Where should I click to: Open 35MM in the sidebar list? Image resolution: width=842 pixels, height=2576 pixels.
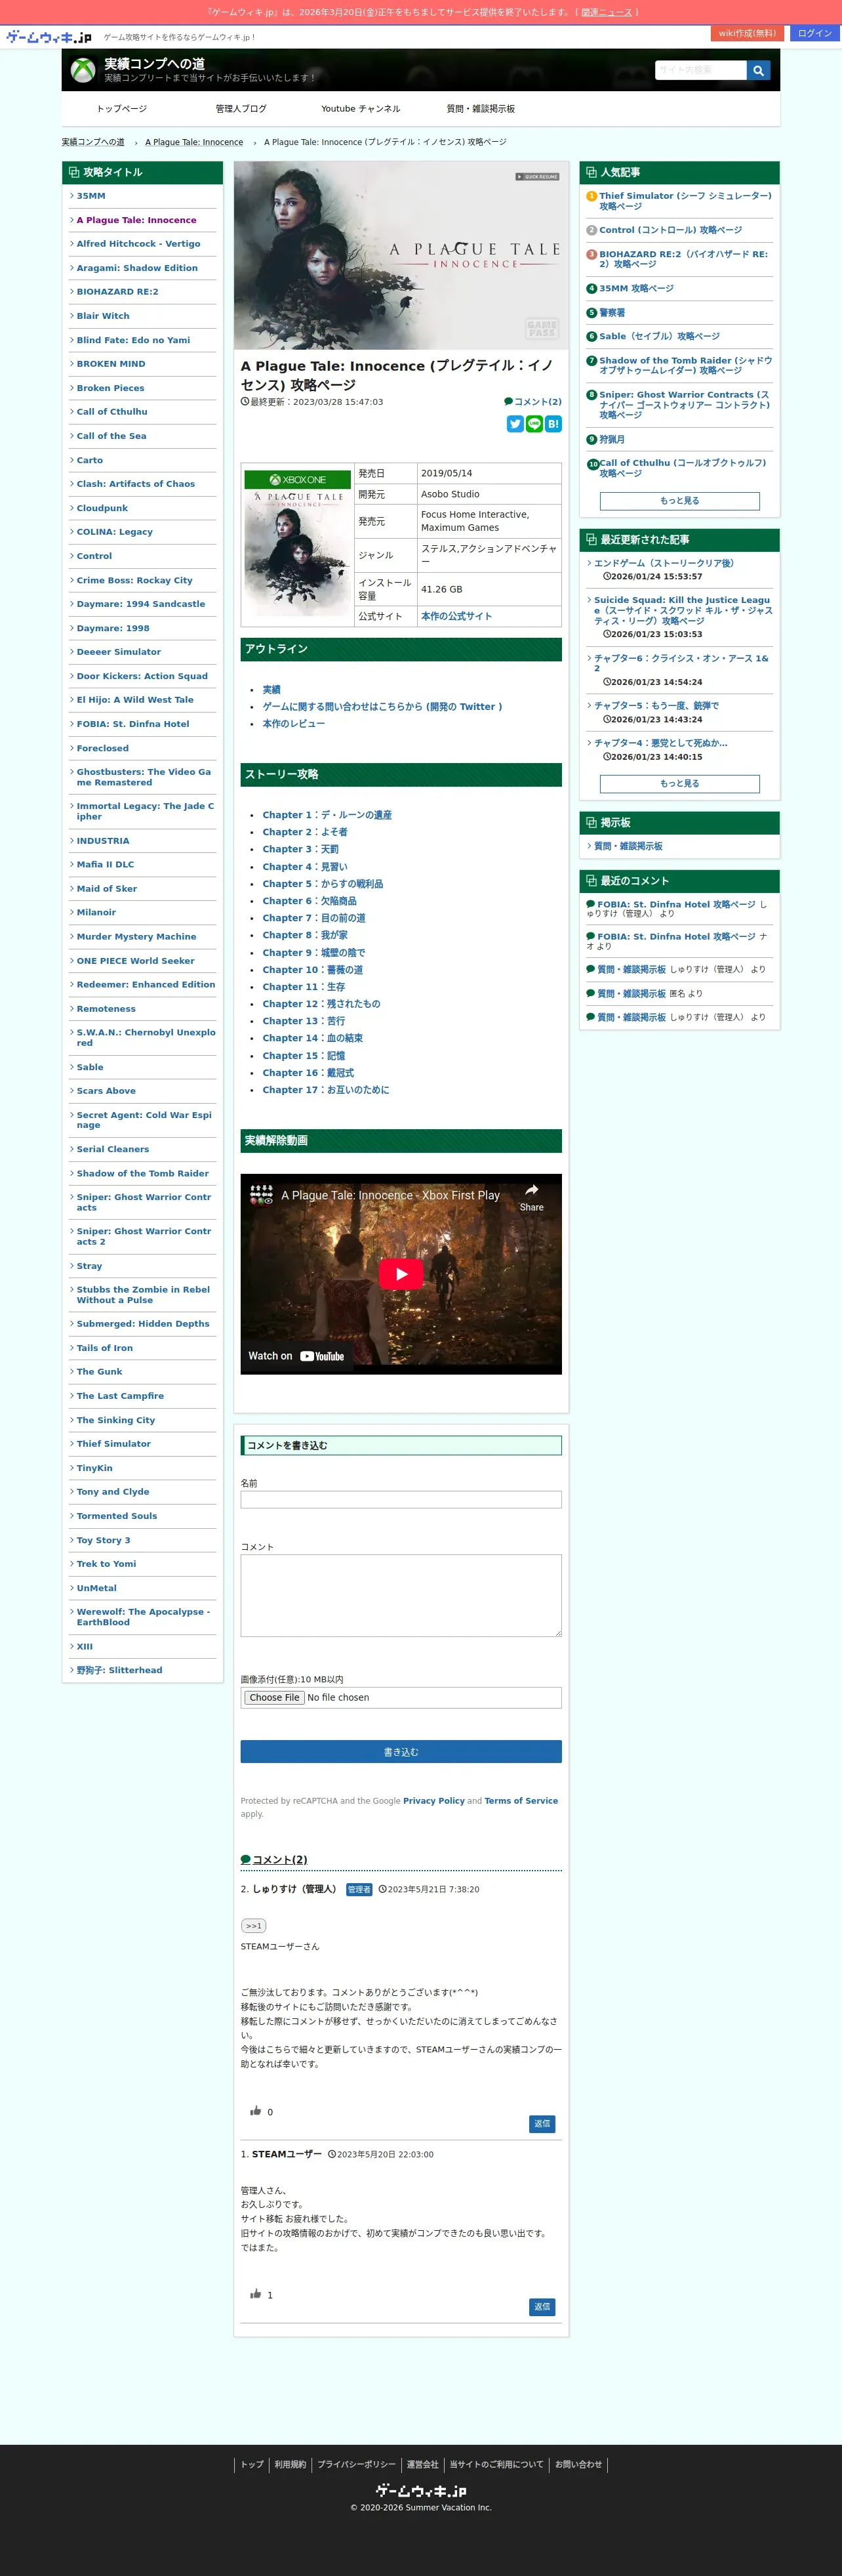pyautogui.click(x=91, y=196)
